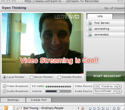Click the Neil Young – Ordinary People title

coord(43,108)
